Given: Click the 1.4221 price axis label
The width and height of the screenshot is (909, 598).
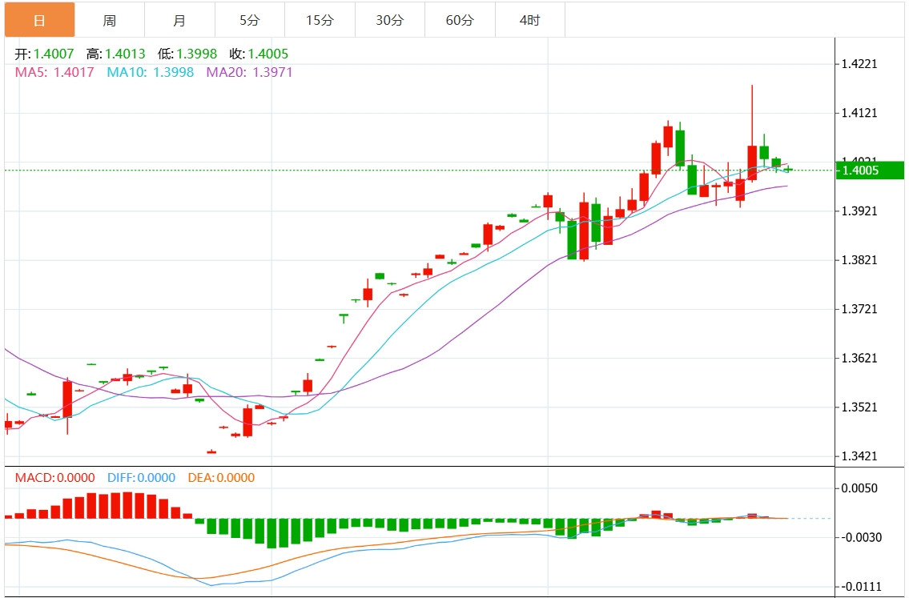Looking at the screenshot, I should tap(859, 64).
